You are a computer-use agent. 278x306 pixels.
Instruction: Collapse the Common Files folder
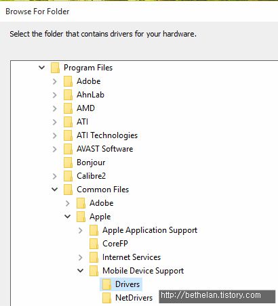click(x=55, y=190)
